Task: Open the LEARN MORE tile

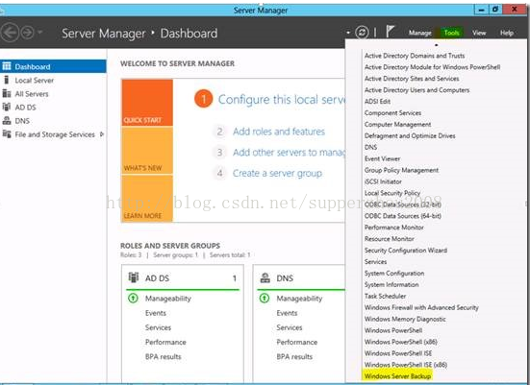Action: click(x=147, y=198)
